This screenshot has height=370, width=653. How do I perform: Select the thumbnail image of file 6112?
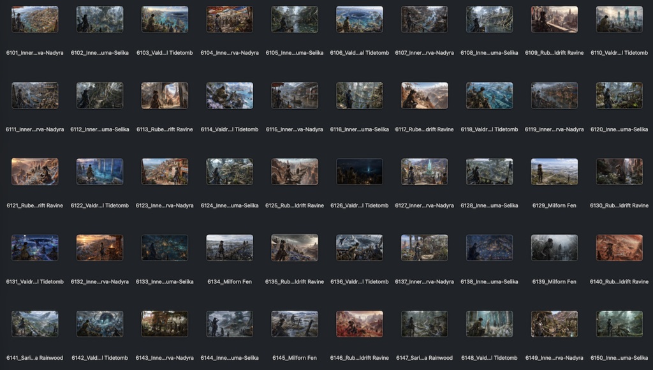coord(100,96)
